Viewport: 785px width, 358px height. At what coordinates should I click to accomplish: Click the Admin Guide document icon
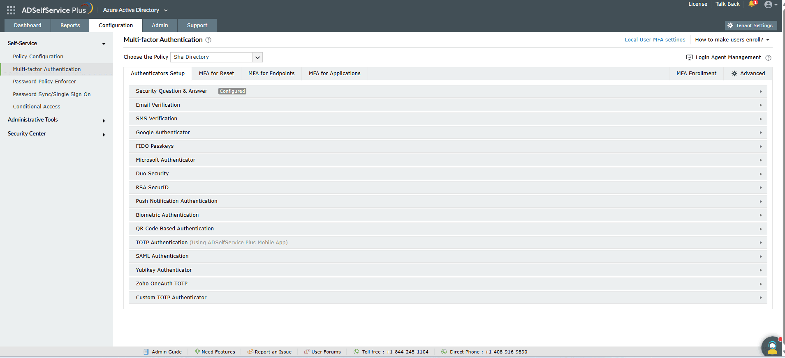pos(146,352)
